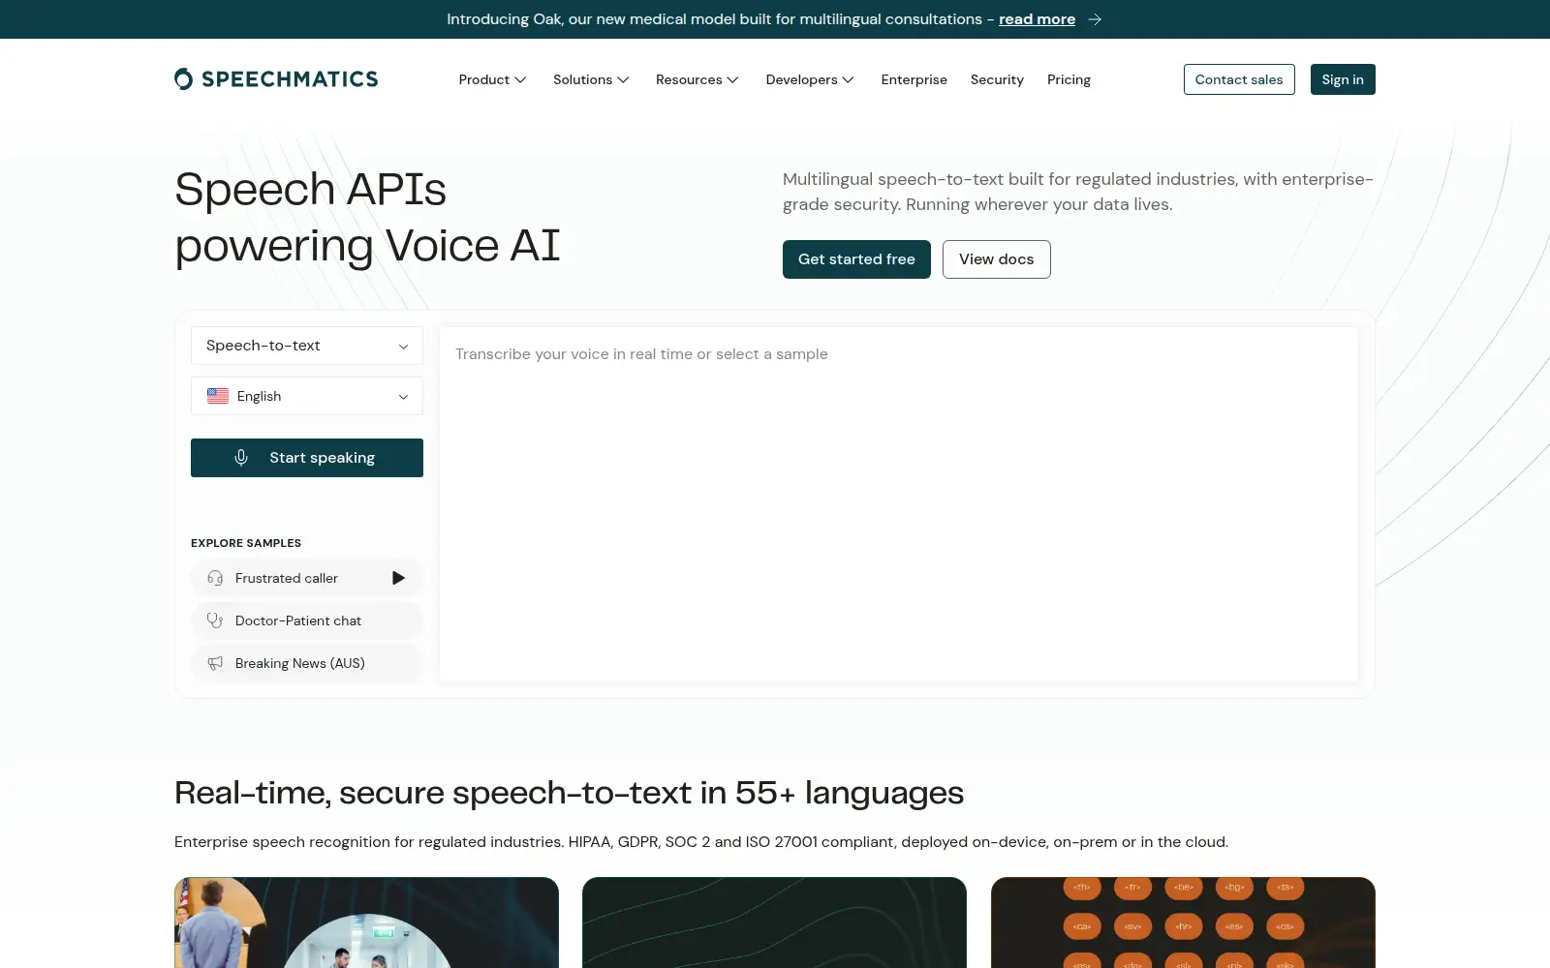Expand the Product menu chevron

pos(520,79)
